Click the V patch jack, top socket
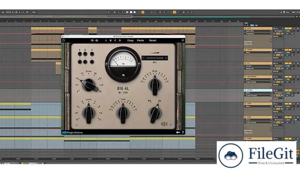 pos(92,54)
